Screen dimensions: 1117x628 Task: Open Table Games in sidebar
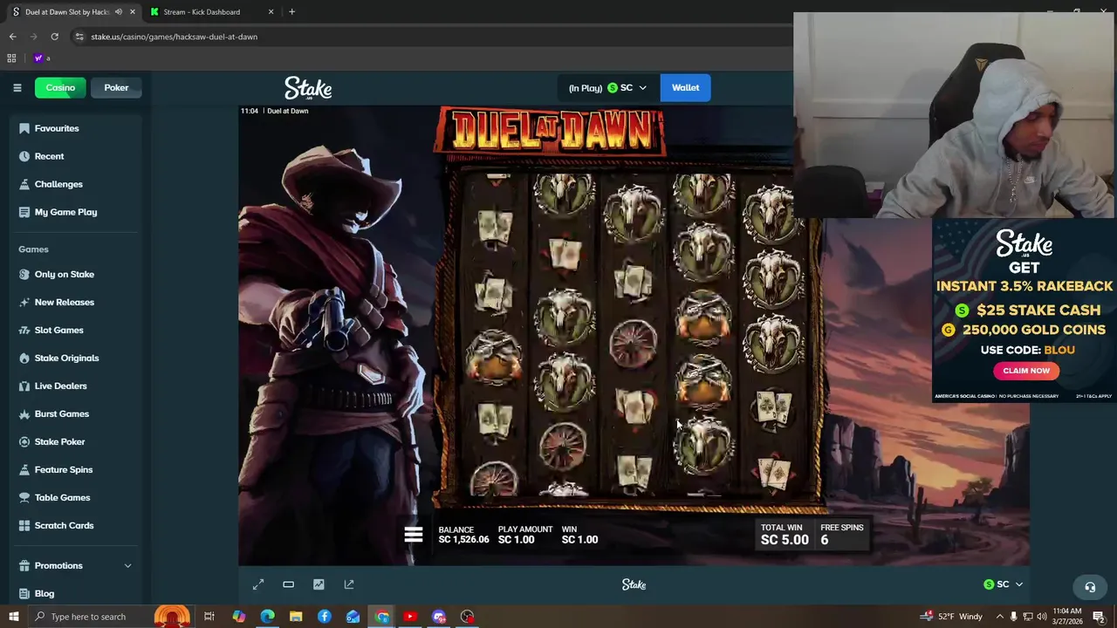point(74,497)
